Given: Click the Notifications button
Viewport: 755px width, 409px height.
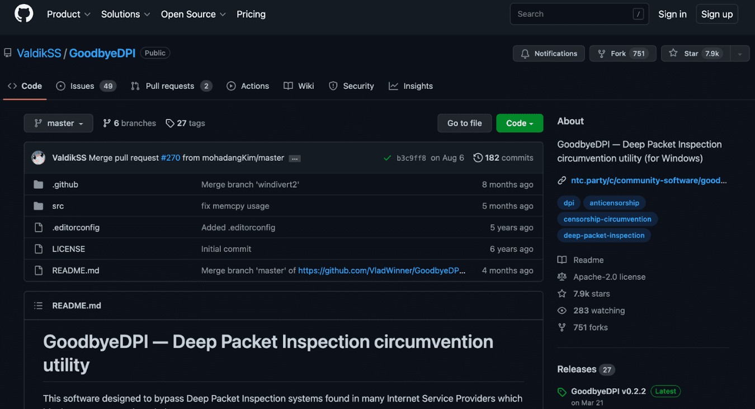Looking at the screenshot, I should coord(549,54).
